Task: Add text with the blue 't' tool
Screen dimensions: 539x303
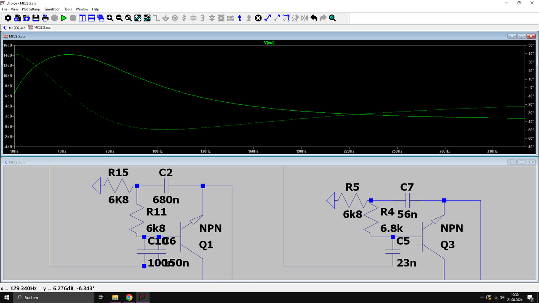Action: pos(240,18)
